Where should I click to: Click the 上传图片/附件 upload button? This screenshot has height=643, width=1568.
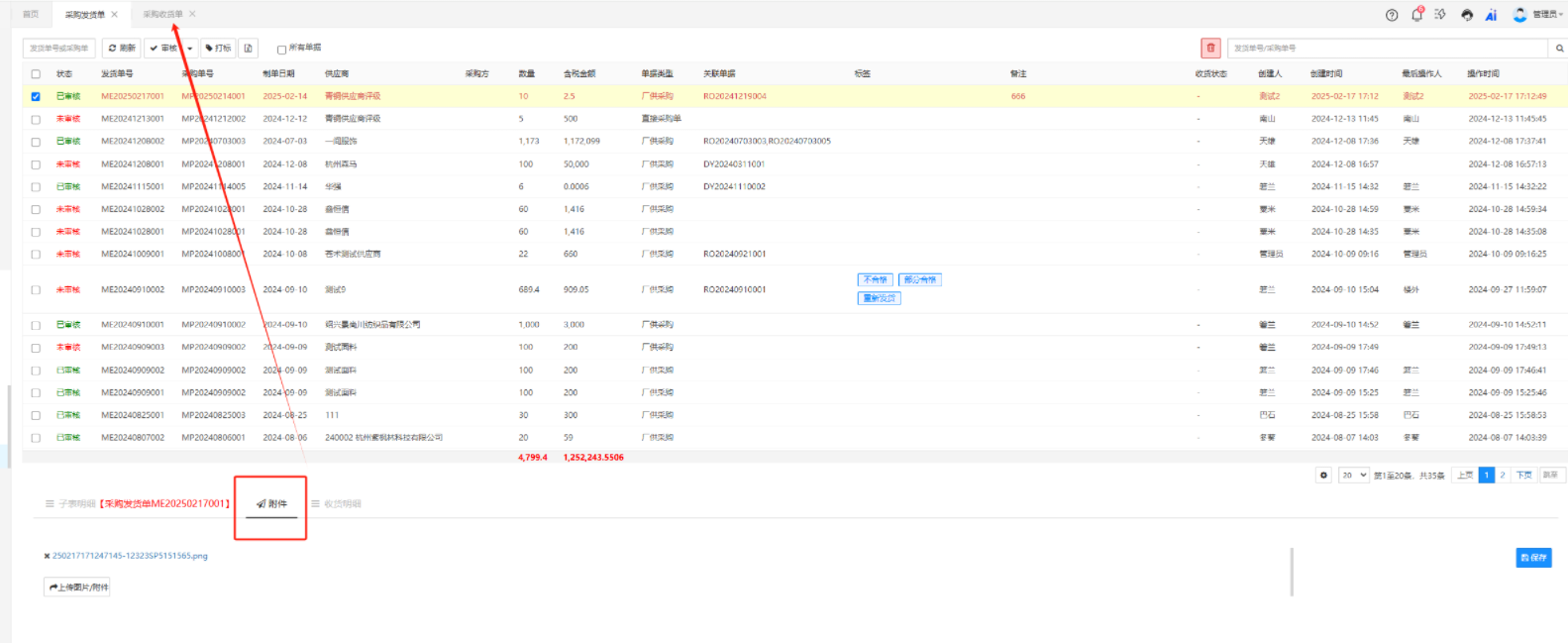(77, 588)
